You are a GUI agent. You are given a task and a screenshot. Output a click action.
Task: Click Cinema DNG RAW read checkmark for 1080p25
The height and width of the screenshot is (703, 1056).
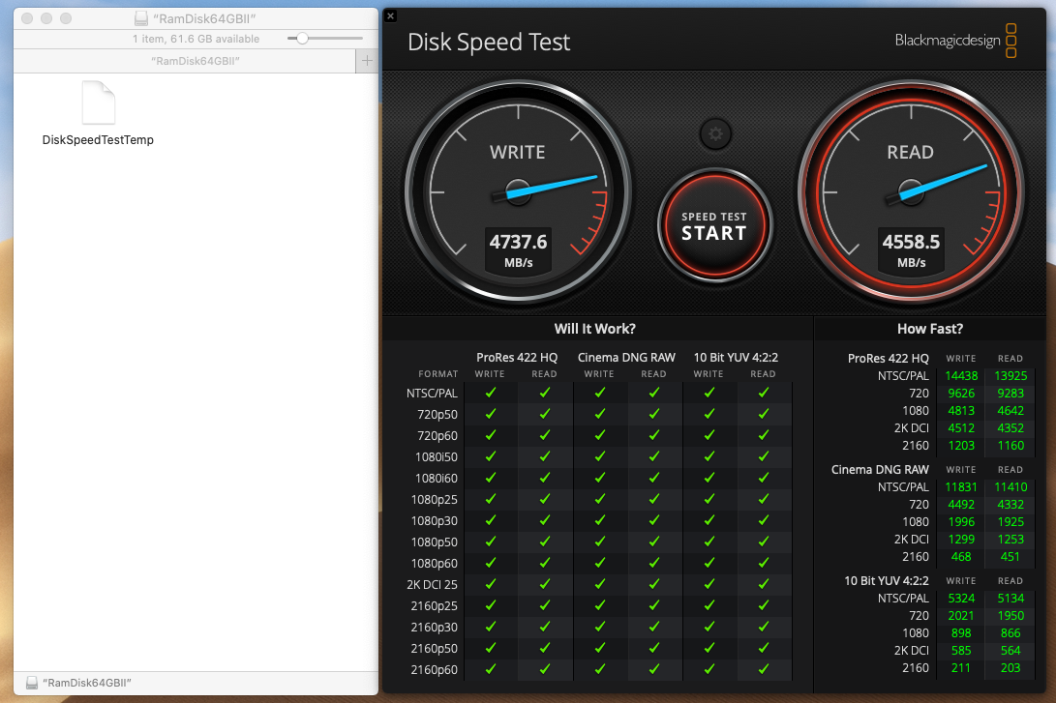pos(654,499)
